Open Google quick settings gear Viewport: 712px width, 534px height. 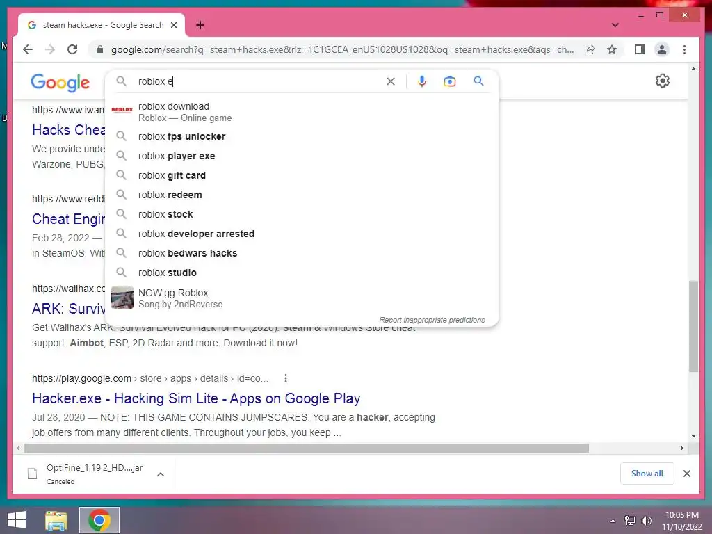(663, 81)
